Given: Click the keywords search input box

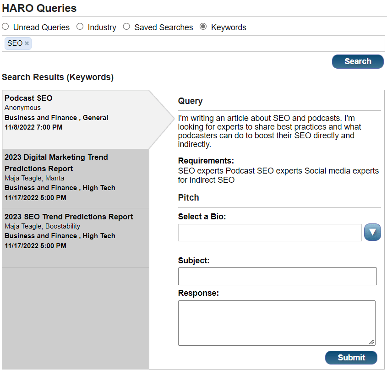Looking at the screenshot, I should (207, 44).
